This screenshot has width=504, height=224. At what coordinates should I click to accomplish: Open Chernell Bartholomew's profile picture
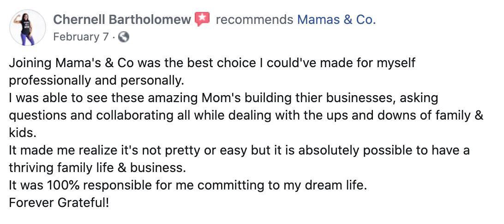(x=28, y=27)
